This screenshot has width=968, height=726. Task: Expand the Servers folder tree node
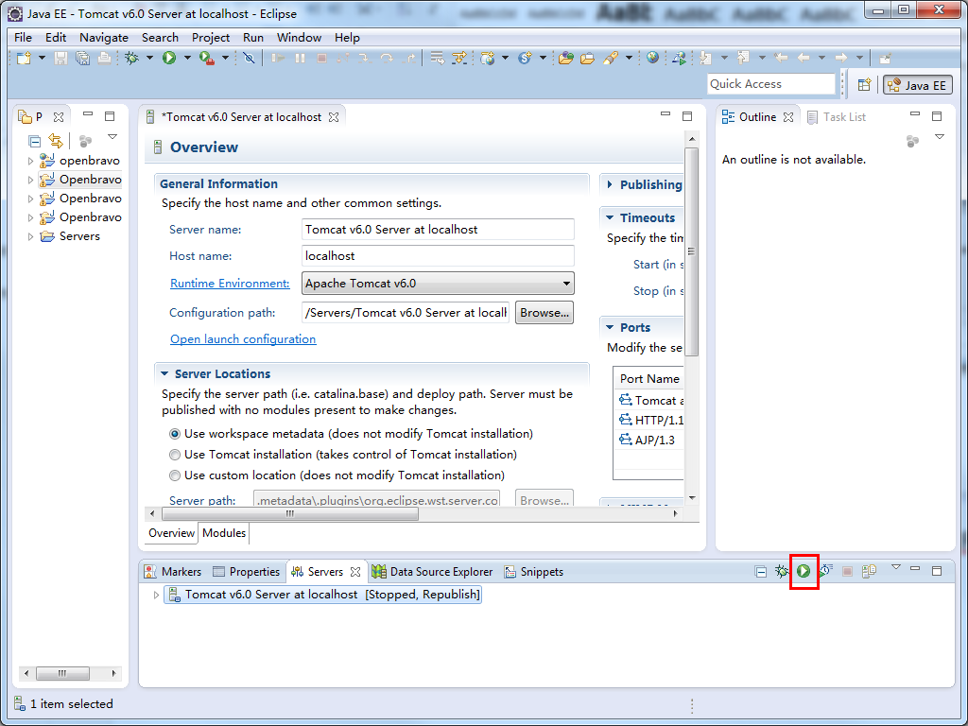point(30,236)
